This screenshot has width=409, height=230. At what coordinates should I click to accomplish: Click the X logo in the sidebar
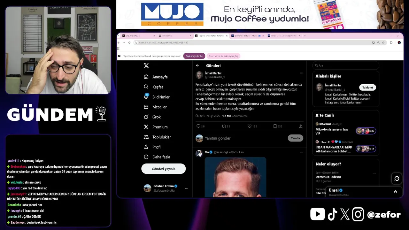click(146, 66)
